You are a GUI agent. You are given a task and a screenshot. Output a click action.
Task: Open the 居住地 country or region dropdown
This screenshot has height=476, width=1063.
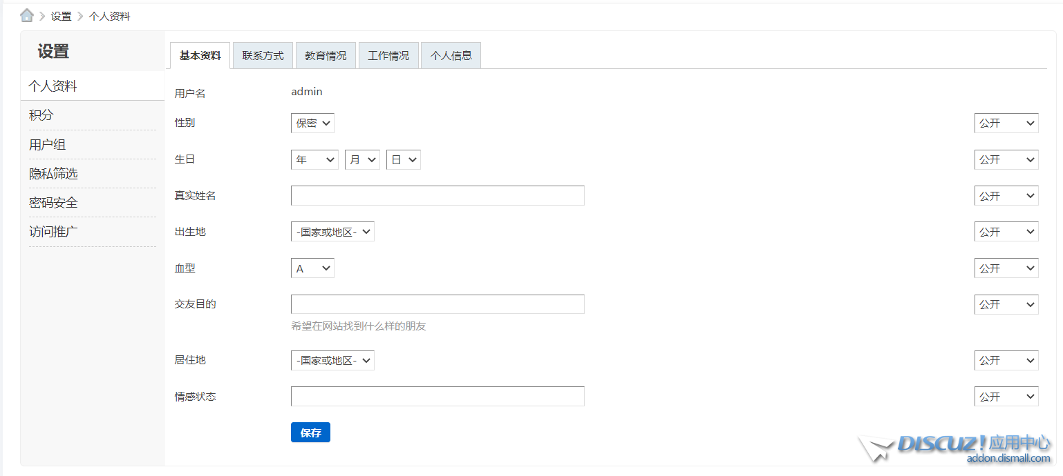click(332, 361)
